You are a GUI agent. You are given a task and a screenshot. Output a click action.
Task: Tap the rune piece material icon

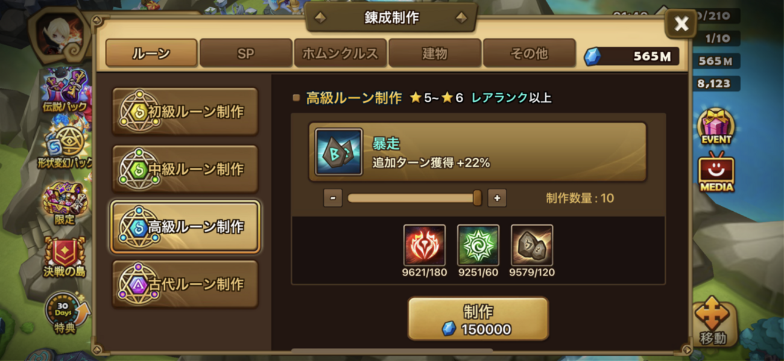point(532,245)
